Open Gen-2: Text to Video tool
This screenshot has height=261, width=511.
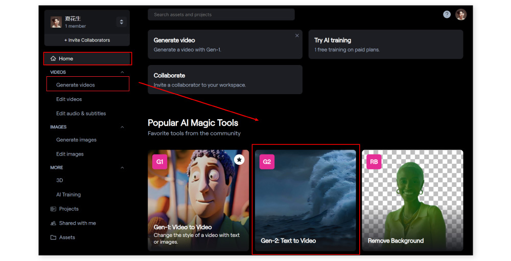(x=306, y=200)
